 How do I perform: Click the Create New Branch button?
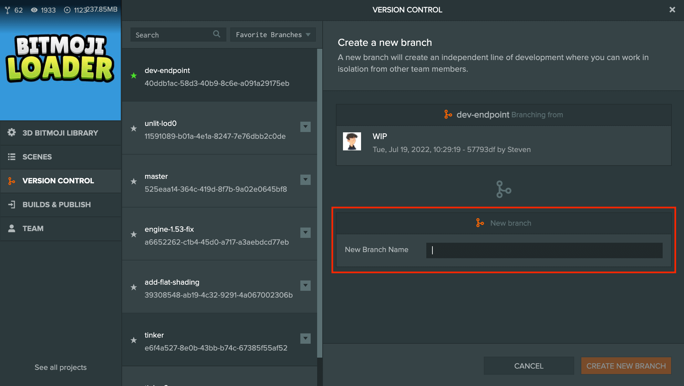(626, 366)
